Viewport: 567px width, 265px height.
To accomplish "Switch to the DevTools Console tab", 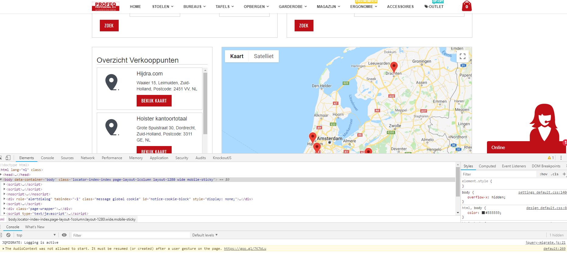I will click(47, 158).
